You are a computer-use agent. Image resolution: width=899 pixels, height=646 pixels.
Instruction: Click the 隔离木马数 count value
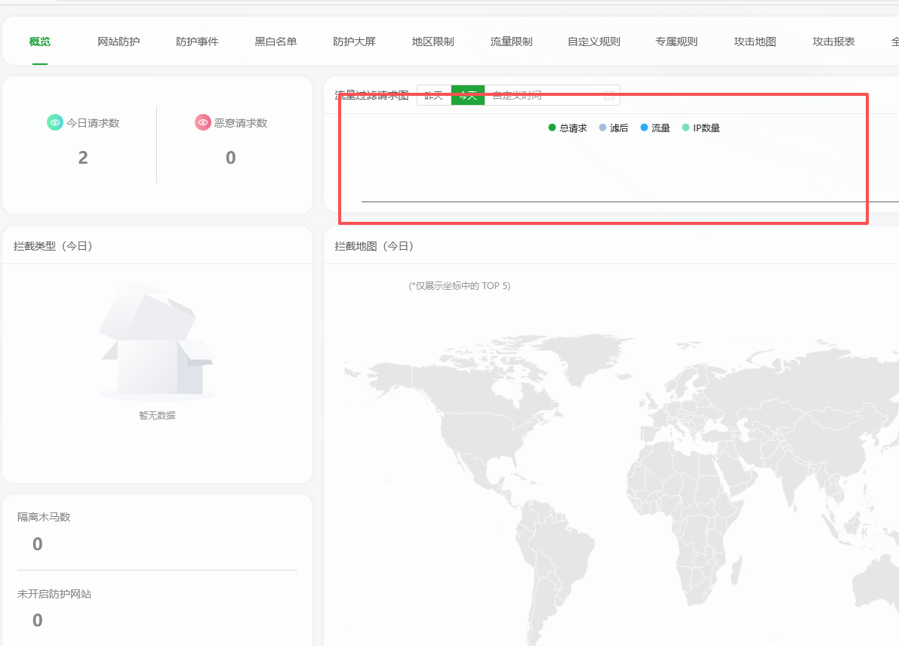(x=38, y=544)
